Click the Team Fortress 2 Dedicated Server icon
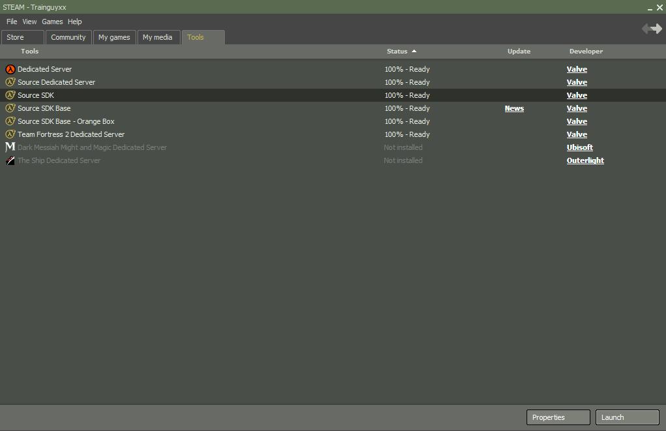 10,134
